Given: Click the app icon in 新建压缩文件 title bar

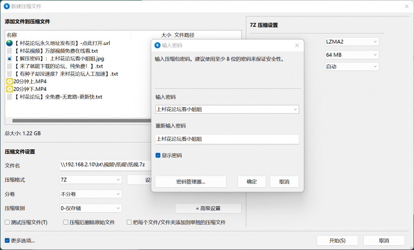Looking at the screenshot, I should point(6,6).
